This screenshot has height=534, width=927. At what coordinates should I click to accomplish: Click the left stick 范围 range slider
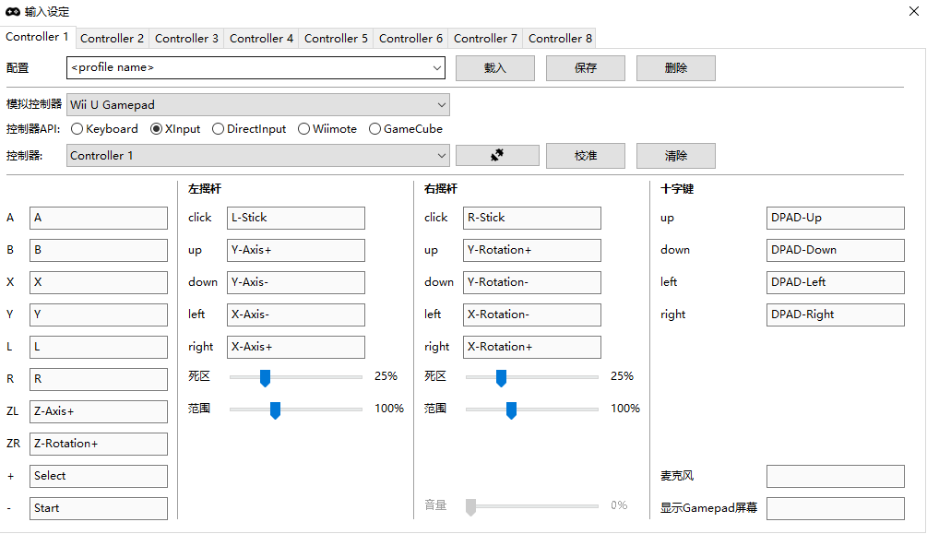[x=295, y=409]
